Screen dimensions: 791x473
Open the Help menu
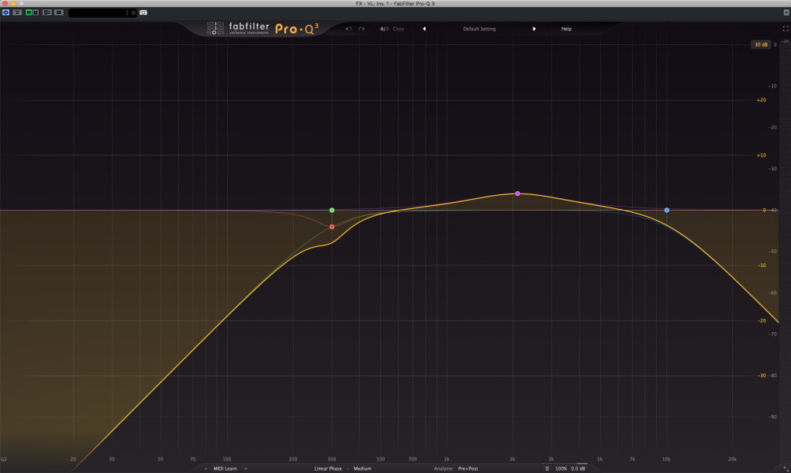click(567, 29)
